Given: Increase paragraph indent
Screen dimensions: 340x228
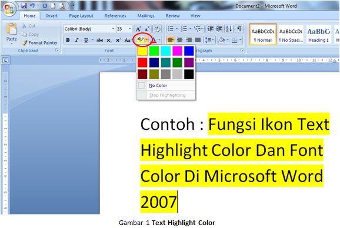Looking at the screenshot, I should tap(219, 29).
